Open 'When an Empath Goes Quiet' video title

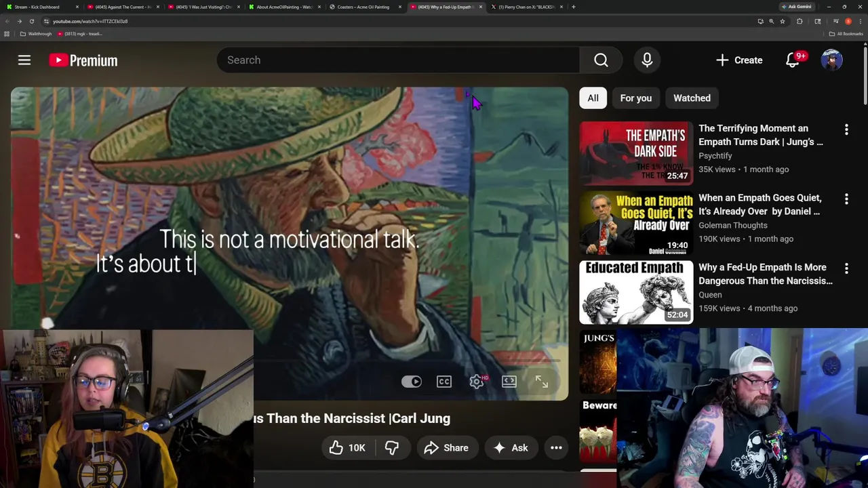click(x=760, y=205)
